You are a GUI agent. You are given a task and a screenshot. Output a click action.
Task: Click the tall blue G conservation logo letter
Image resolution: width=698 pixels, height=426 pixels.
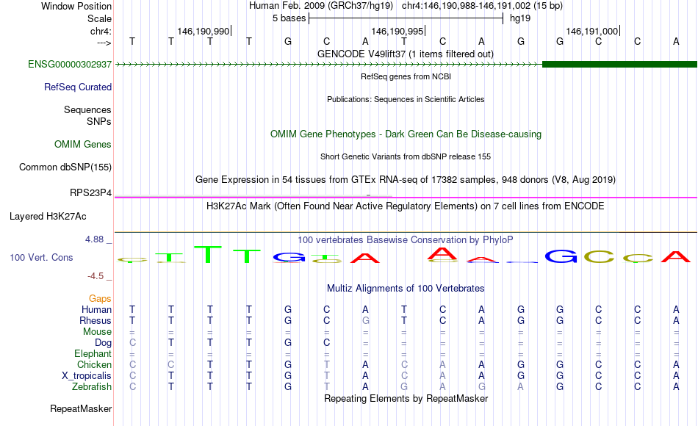click(x=561, y=256)
